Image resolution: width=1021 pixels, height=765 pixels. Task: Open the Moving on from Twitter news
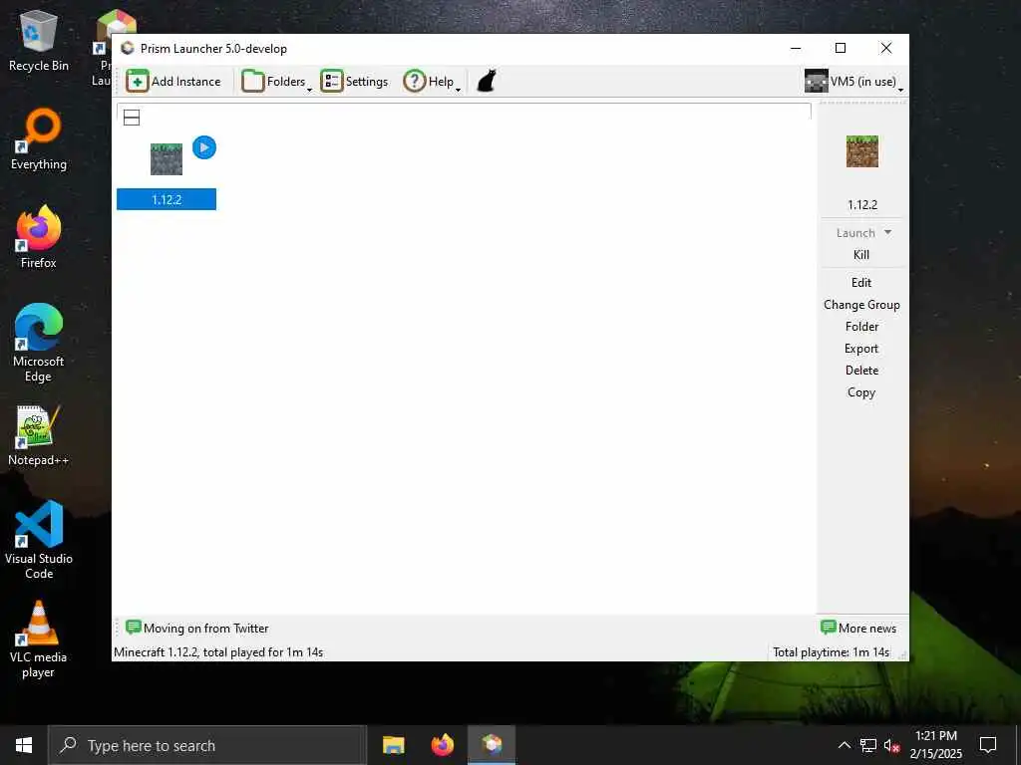(197, 629)
